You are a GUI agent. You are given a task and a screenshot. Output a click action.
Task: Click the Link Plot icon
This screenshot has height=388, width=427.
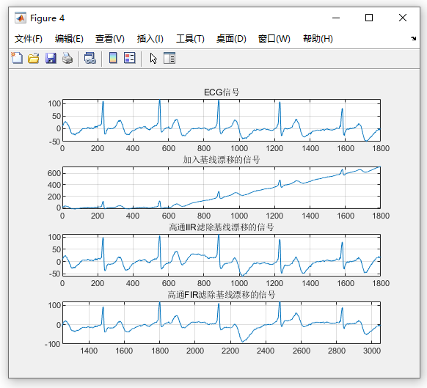(x=90, y=58)
